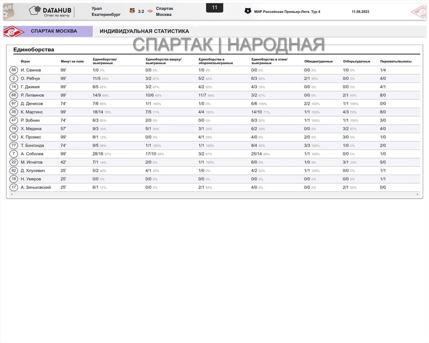Open the СПАРТАК МОСКВА team tab
Screen dimensions: 429x343
tap(48, 31)
